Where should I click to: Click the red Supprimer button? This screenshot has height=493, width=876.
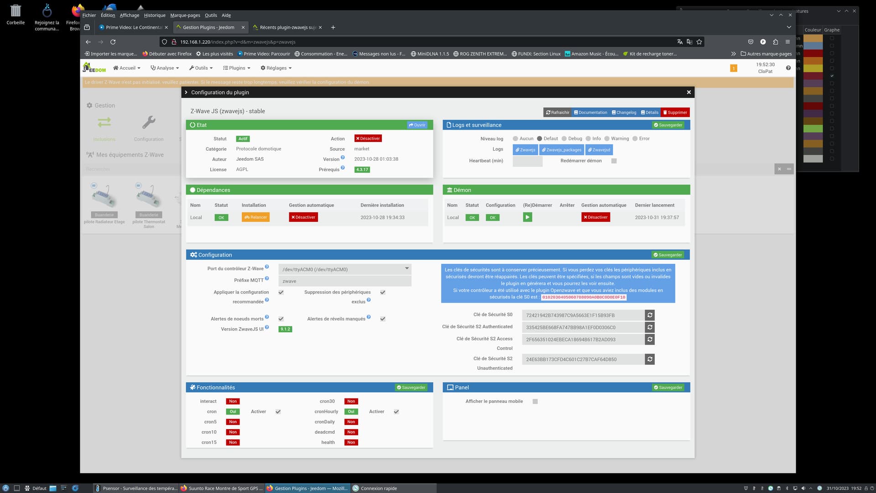tap(675, 112)
